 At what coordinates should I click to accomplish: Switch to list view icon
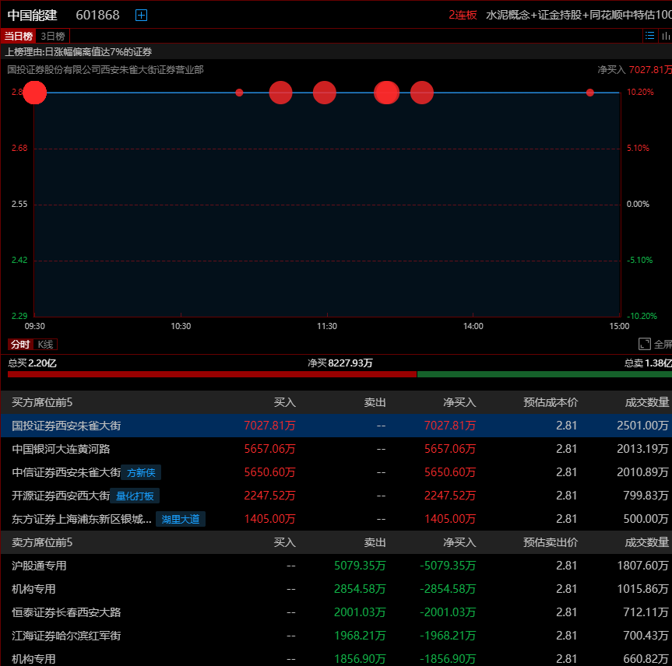[x=649, y=36]
